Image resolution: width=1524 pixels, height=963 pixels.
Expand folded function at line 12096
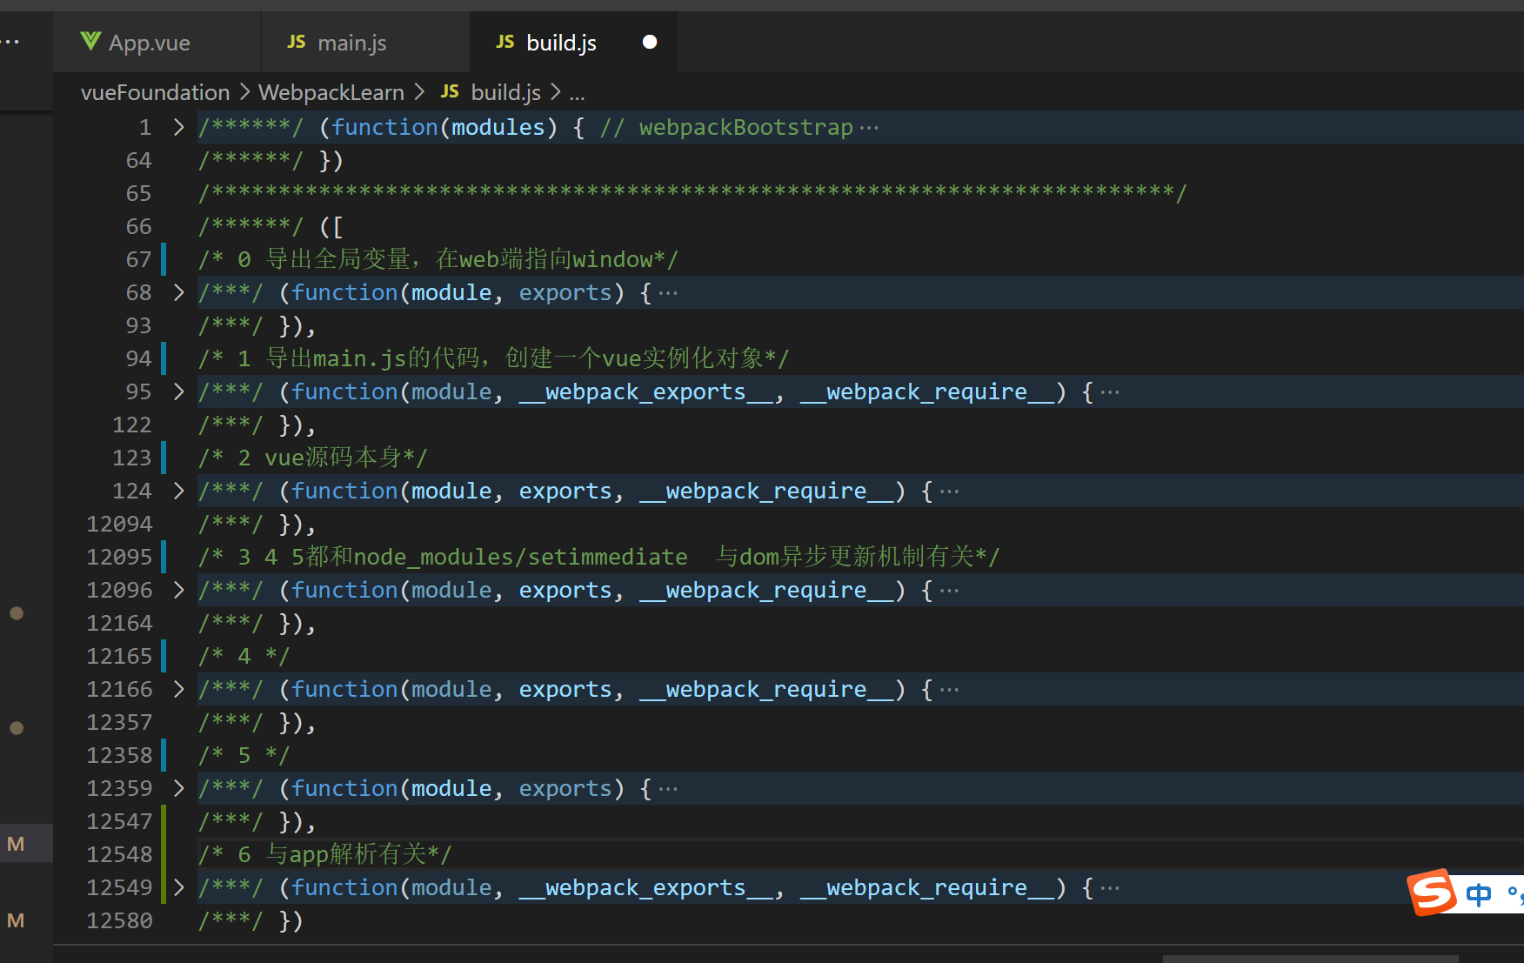[x=178, y=590]
